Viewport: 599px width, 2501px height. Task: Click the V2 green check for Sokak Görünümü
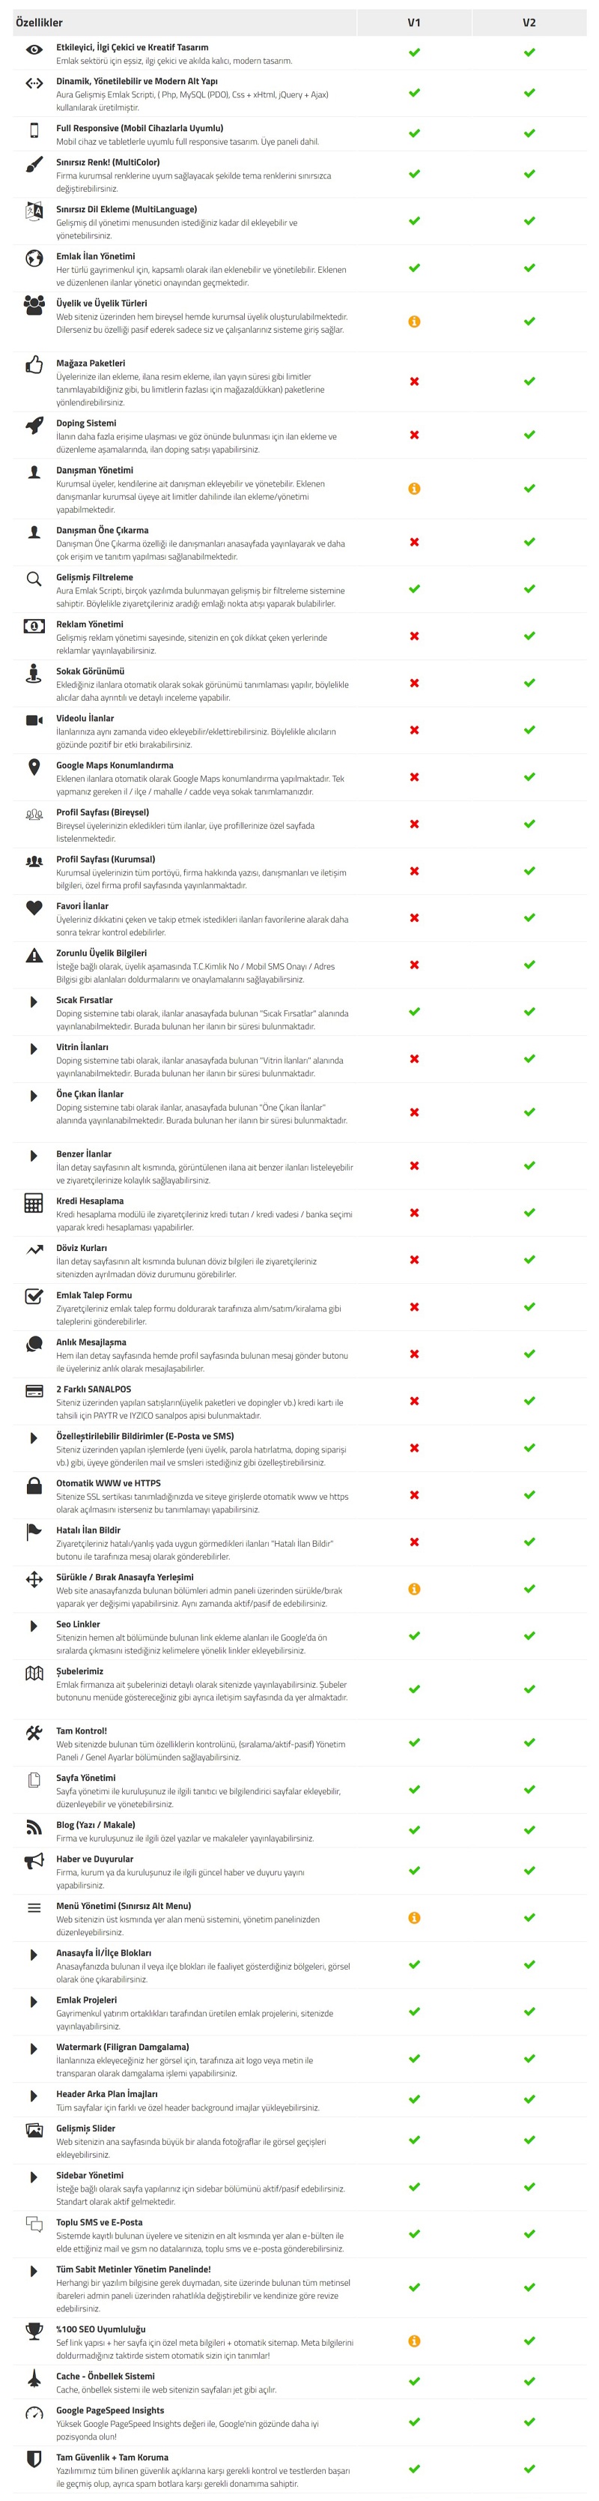click(x=529, y=683)
